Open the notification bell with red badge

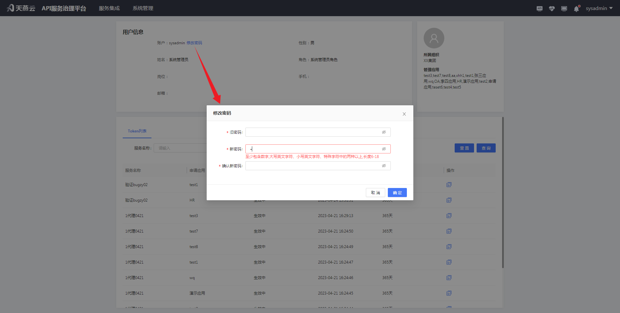576,9
